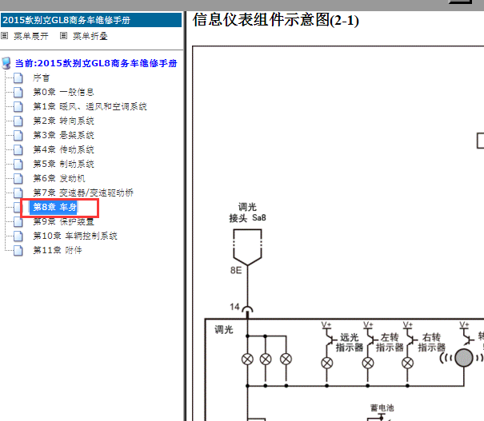
Task: Click the blue header 2015款别克GL8商务车维修手册
Action: (91, 20)
